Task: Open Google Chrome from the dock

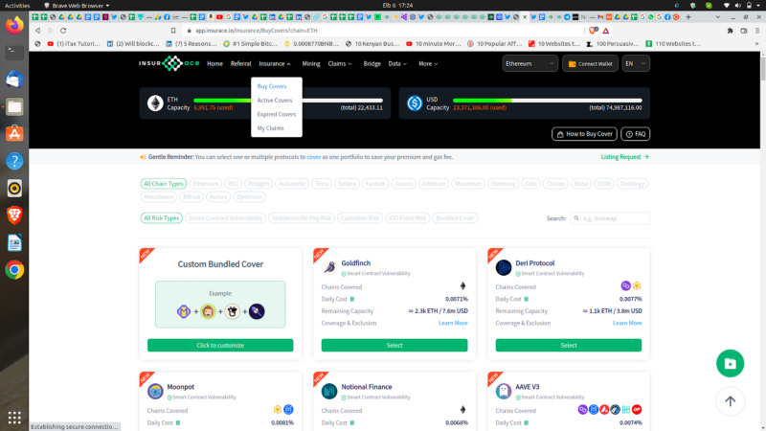Action: (14, 270)
